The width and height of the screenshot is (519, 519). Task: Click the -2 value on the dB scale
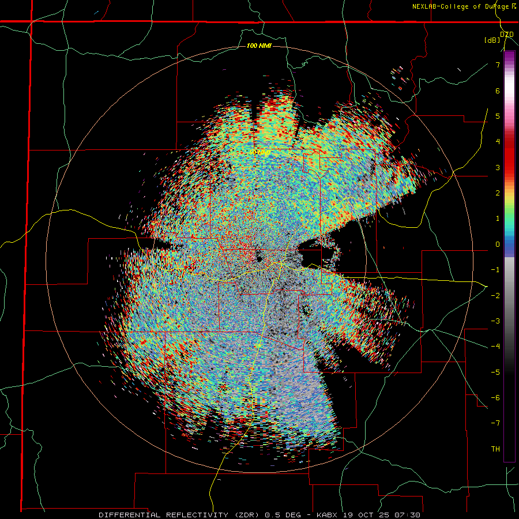pos(495,296)
